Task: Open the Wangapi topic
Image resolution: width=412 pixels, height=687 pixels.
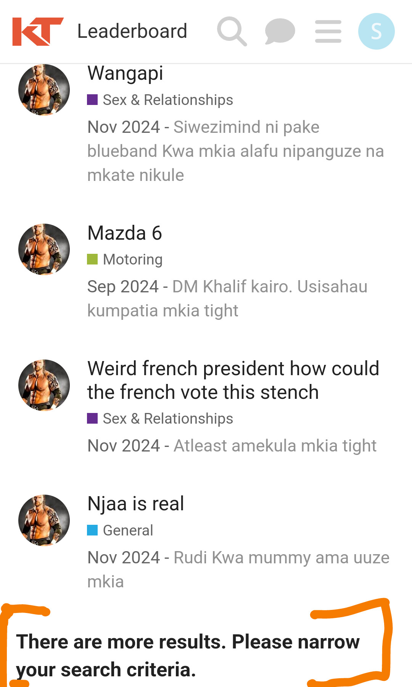Action: (x=125, y=73)
